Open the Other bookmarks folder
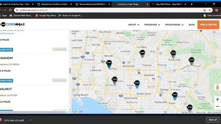 pyautogui.click(x=212, y=15)
